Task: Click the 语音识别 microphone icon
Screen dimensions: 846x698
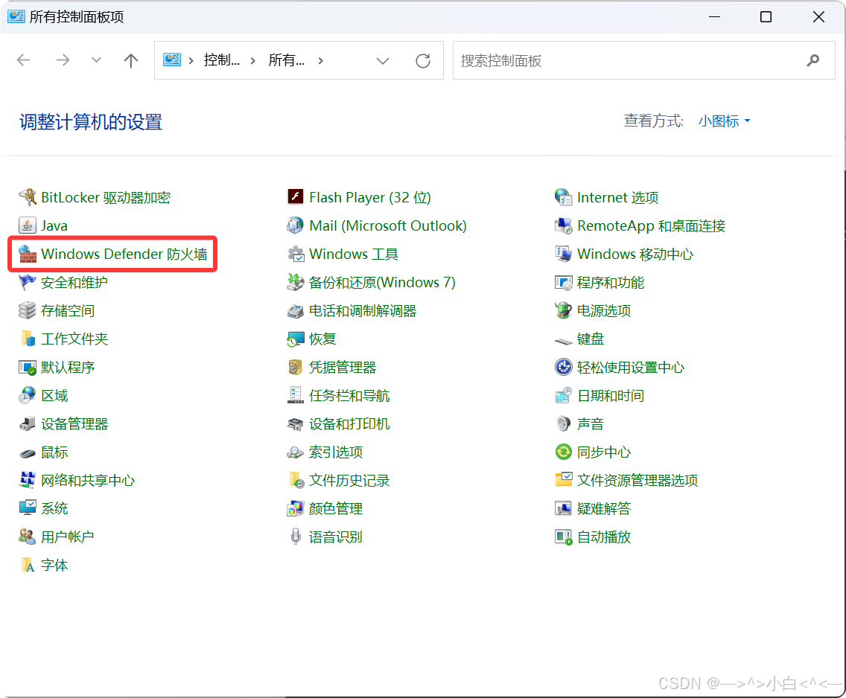Action: [x=295, y=537]
